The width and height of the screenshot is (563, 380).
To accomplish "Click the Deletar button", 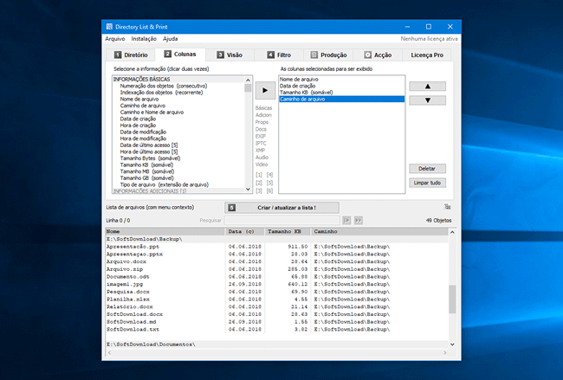I will (427, 169).
